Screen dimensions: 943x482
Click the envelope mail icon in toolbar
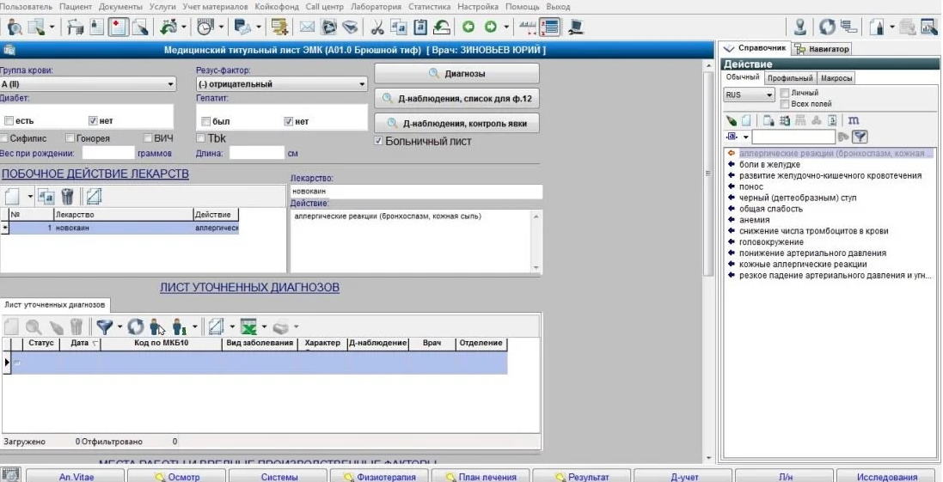(308, 27)
